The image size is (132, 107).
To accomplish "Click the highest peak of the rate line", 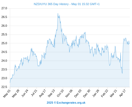I will [x=58, y=13].
